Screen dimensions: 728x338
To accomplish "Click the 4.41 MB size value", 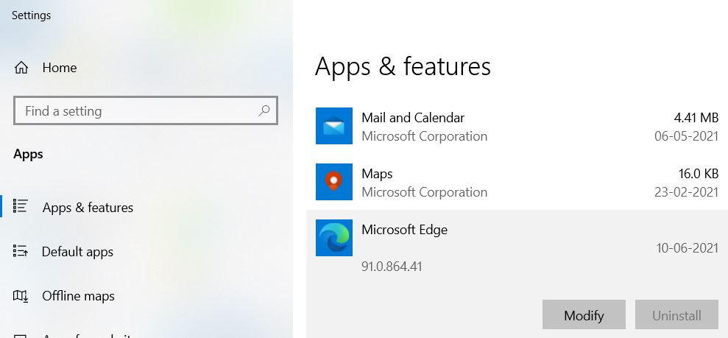I will coord(696,118).
